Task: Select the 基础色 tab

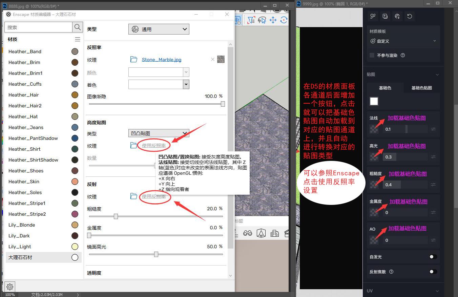Action: coord(385,88)
